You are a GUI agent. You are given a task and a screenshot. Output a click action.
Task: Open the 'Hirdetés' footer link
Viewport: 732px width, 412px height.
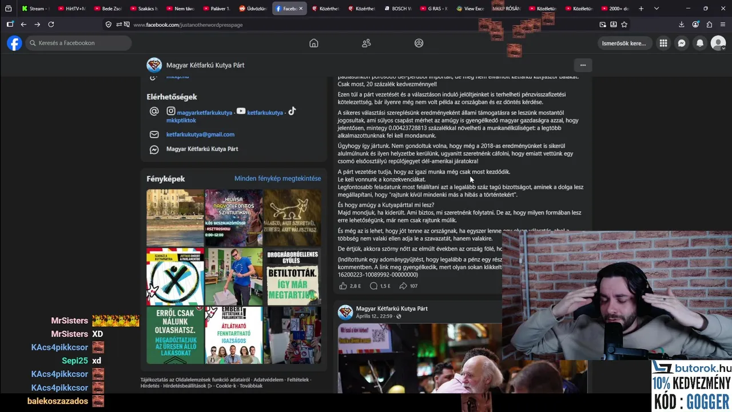150,386
